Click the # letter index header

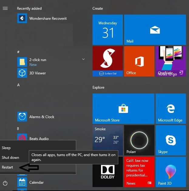[x=18, y=52]
